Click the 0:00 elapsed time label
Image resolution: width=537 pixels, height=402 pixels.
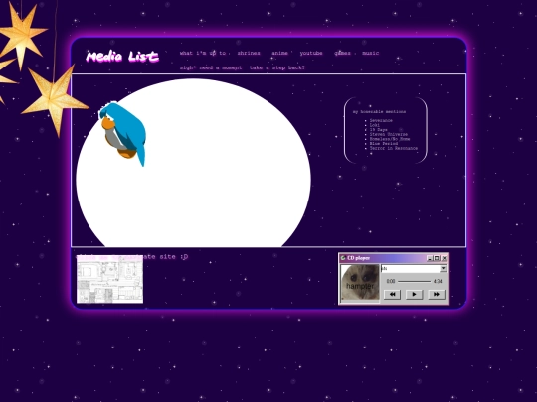pyautogui.click(x=391, y=281)
